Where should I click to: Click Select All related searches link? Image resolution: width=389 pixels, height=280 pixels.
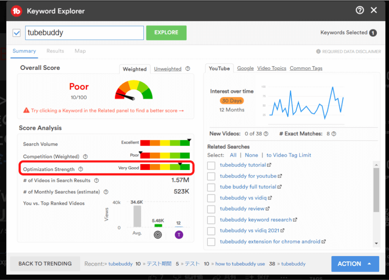[233, 155]
